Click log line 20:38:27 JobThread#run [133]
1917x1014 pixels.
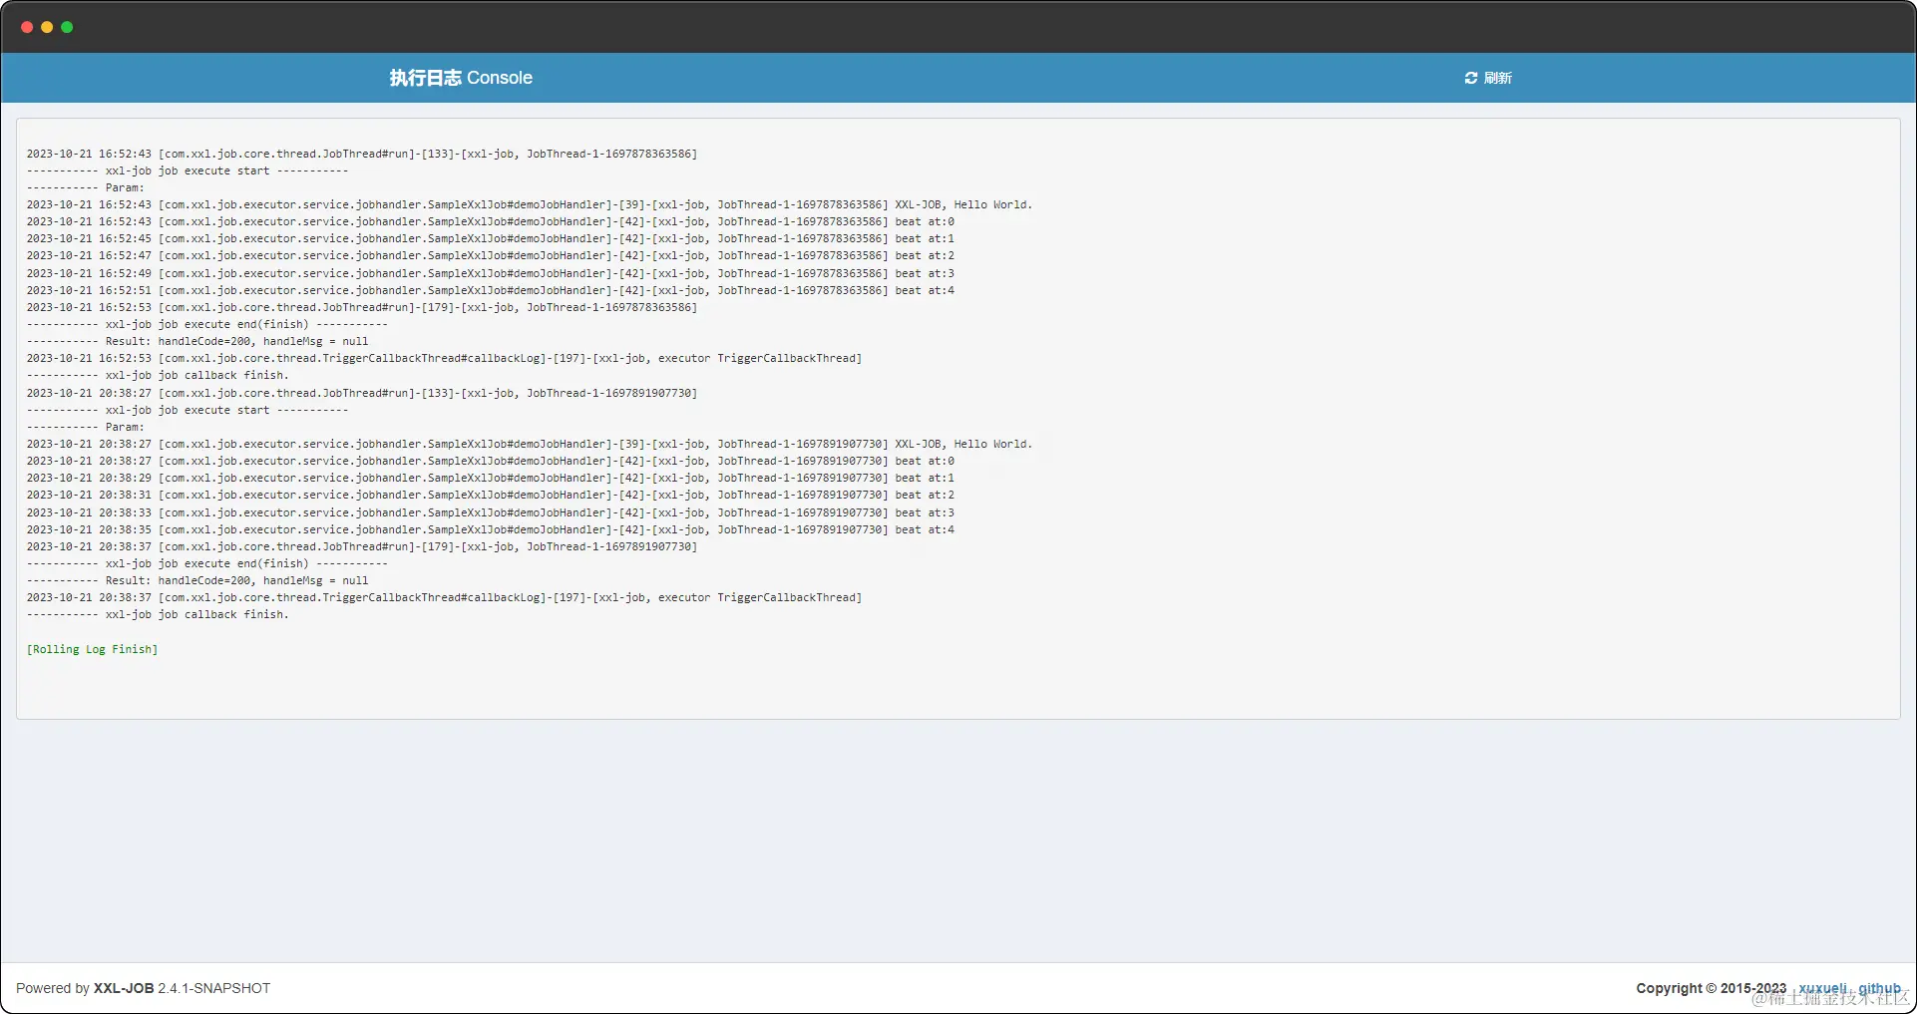coord(362,393)
